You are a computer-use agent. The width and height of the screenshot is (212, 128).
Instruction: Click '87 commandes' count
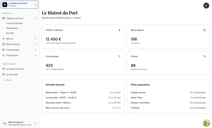pos(198,92)
